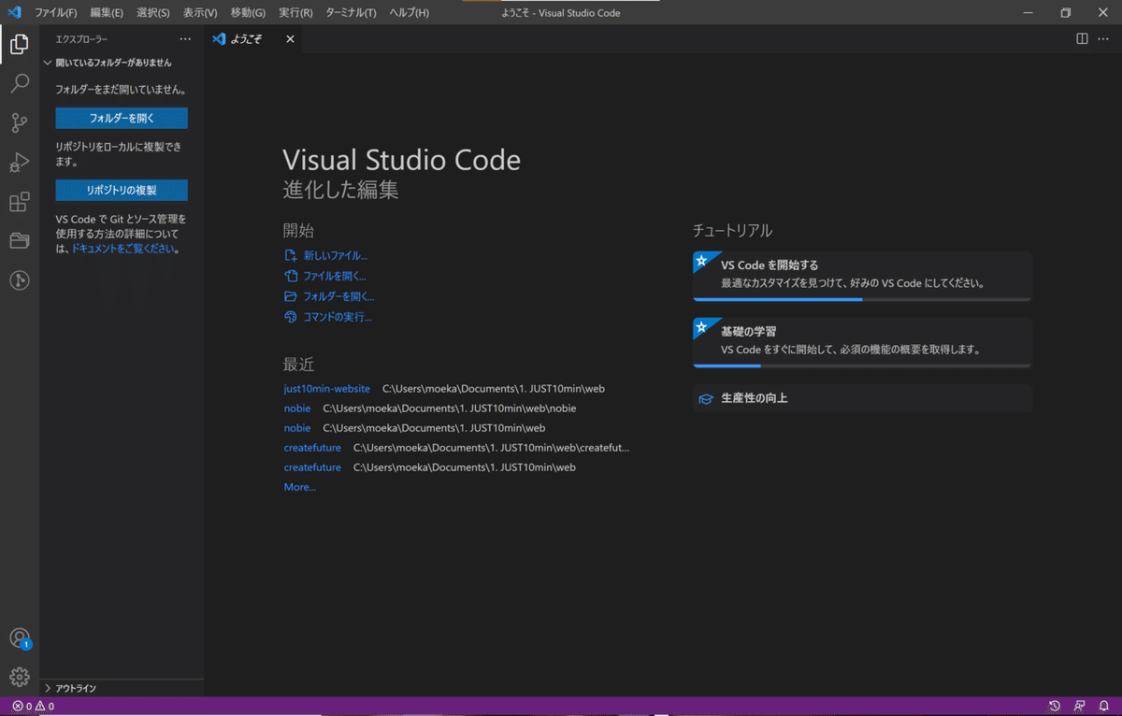Expand the 生産性の向上 tutorial item
This screenshot has height=716, width=1122.
click(x=862, y=398)
